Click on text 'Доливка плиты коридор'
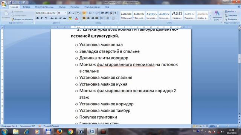Viewport: 241px width, 135px height. coord(104,58)
